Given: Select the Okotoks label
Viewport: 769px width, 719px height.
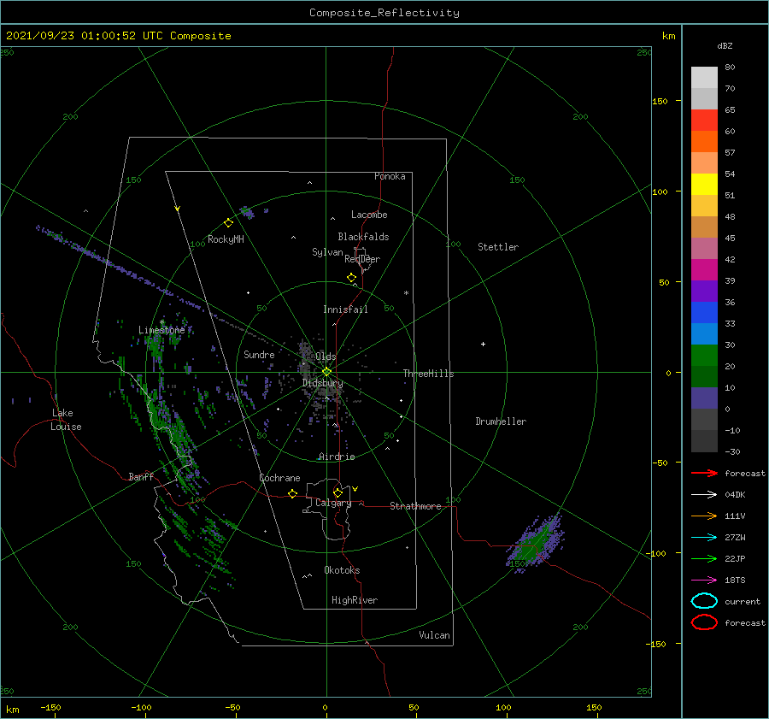Looking at the screenshot, I should pos(342,570).
